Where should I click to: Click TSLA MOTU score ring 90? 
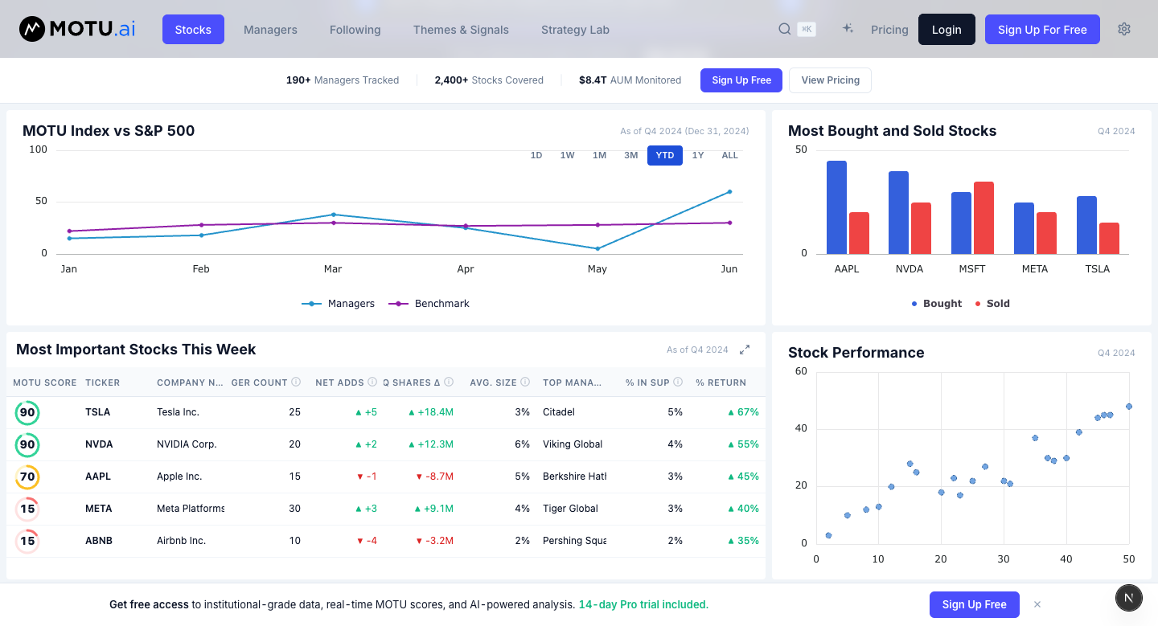click(27, 412)
